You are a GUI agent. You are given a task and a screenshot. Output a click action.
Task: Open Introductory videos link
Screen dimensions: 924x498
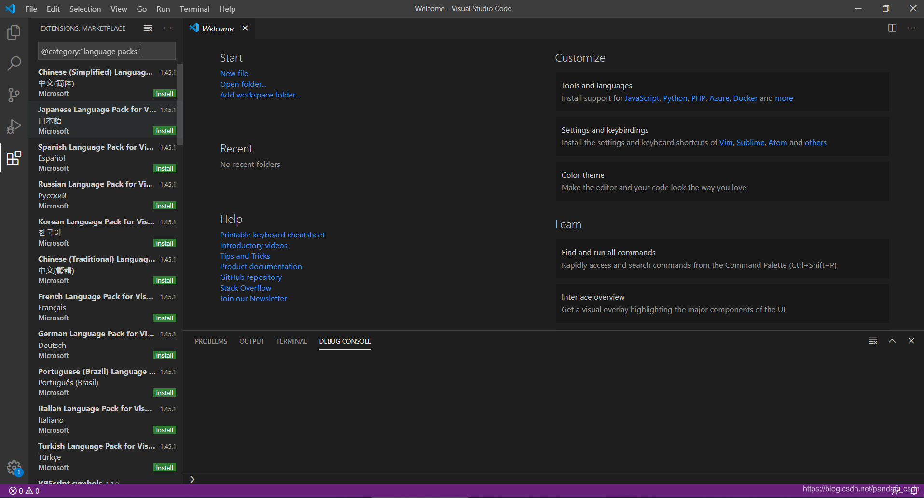point(254,245)
